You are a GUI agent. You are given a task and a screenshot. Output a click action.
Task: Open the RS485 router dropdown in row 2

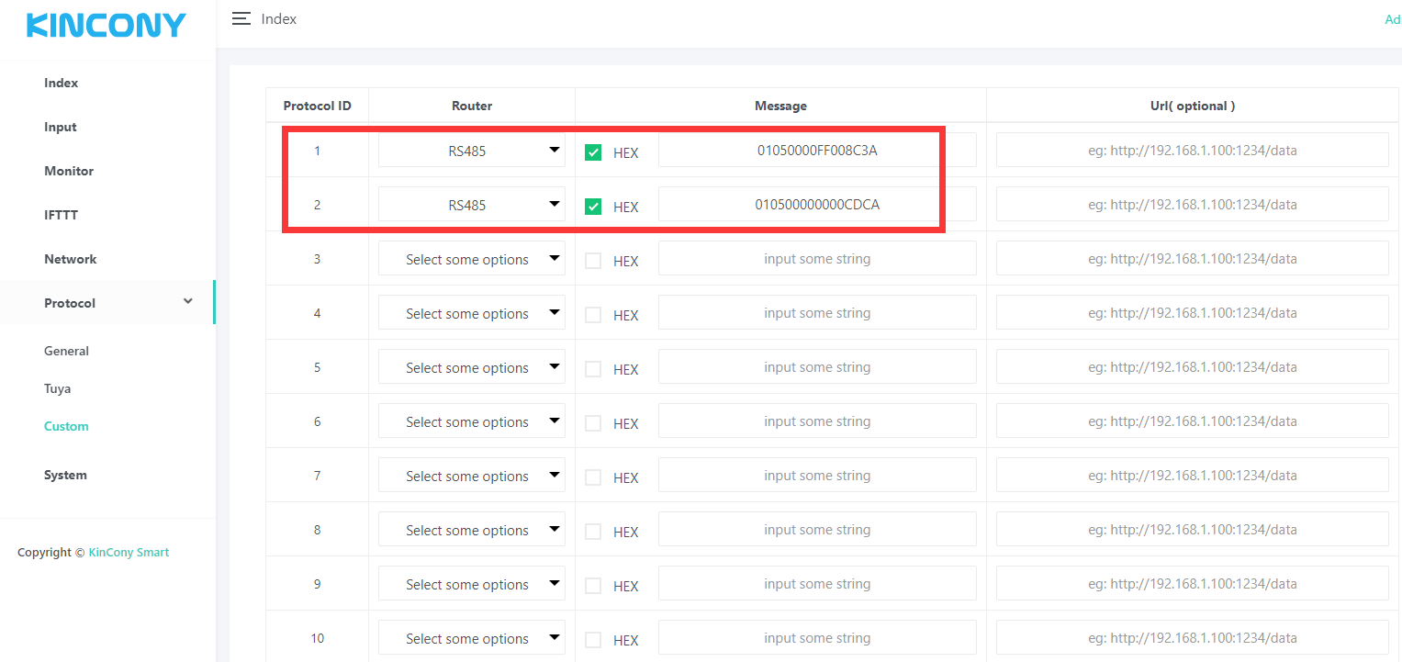(x=471, y=206)
